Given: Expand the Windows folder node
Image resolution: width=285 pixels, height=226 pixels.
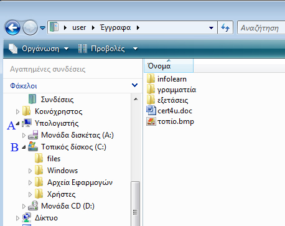Looking at the screenshot, I should point(30,171).
